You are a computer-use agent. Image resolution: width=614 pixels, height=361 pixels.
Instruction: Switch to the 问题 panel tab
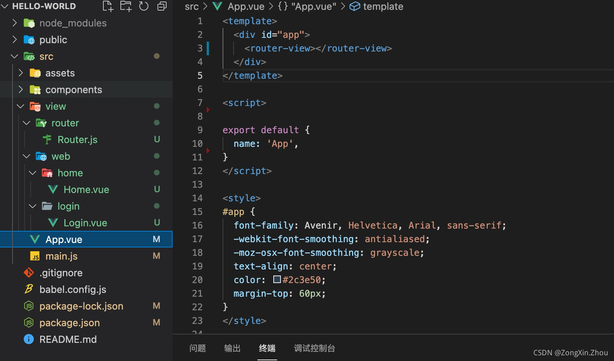click(198, 348)
